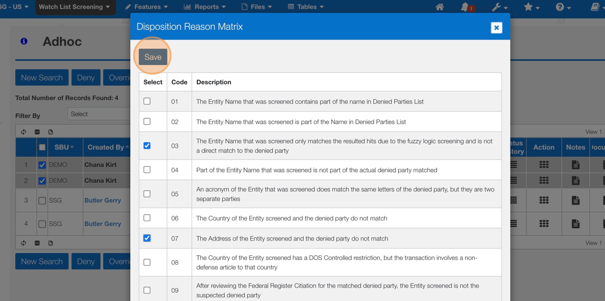605x301 pixels.
Task: Click the refresh icon in the grid's bottom toolbar
Action: [x=24, y=243]
